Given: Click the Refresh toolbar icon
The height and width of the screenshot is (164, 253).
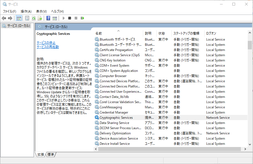Looking at the screenshot, I should click(34, 18).
